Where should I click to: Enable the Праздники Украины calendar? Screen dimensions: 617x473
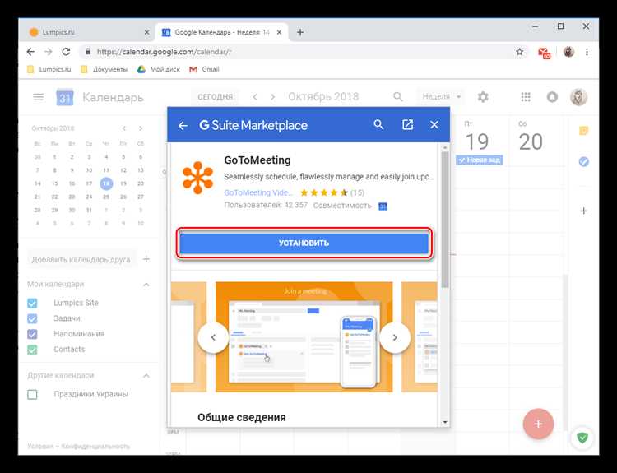pos(32,394)
